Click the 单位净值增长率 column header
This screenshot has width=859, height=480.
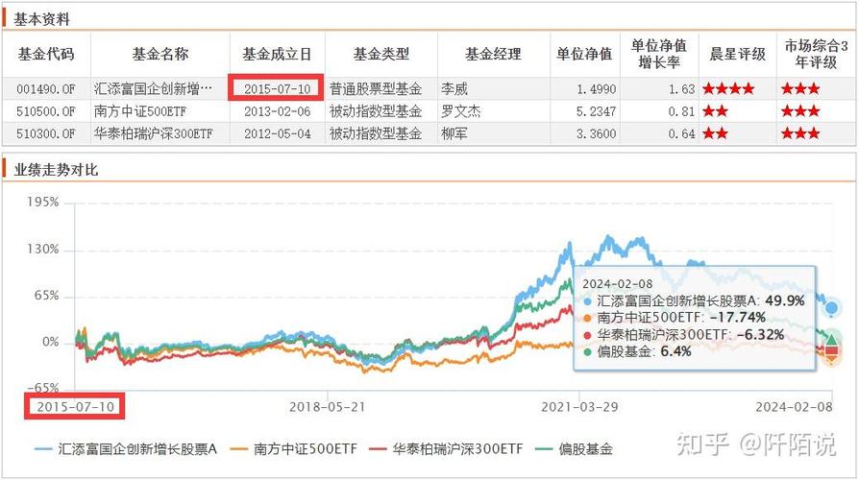(659, 54)
